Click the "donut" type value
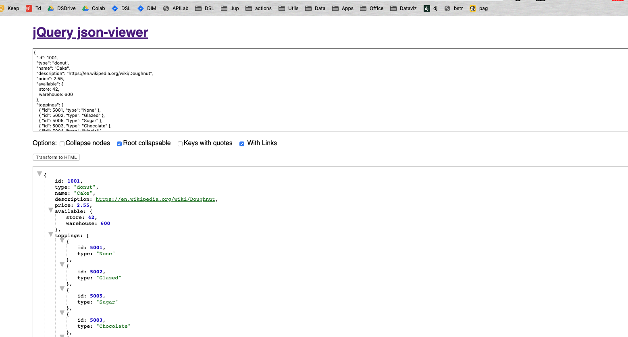The width and height of the screenshot is (628, 337). [x=85, y=187]
